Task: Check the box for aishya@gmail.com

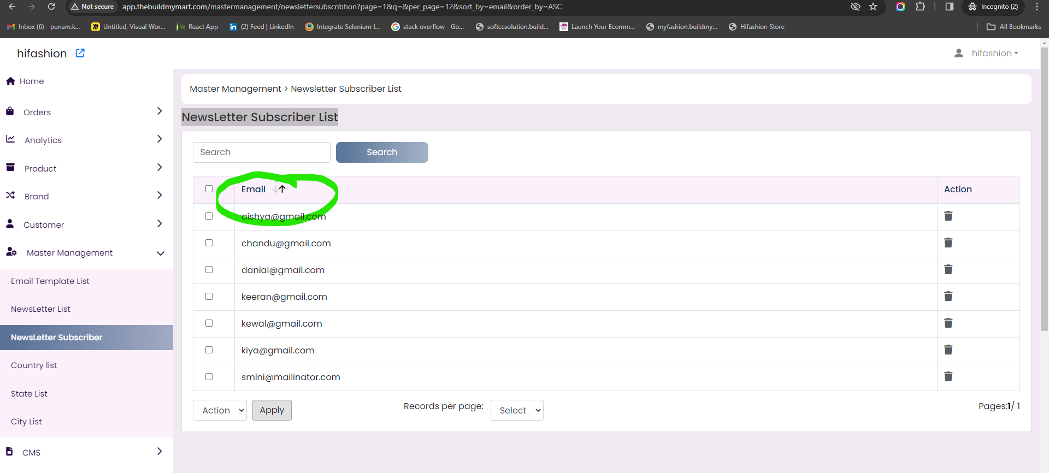Action: pyautogui.click(x=209, y=216)
